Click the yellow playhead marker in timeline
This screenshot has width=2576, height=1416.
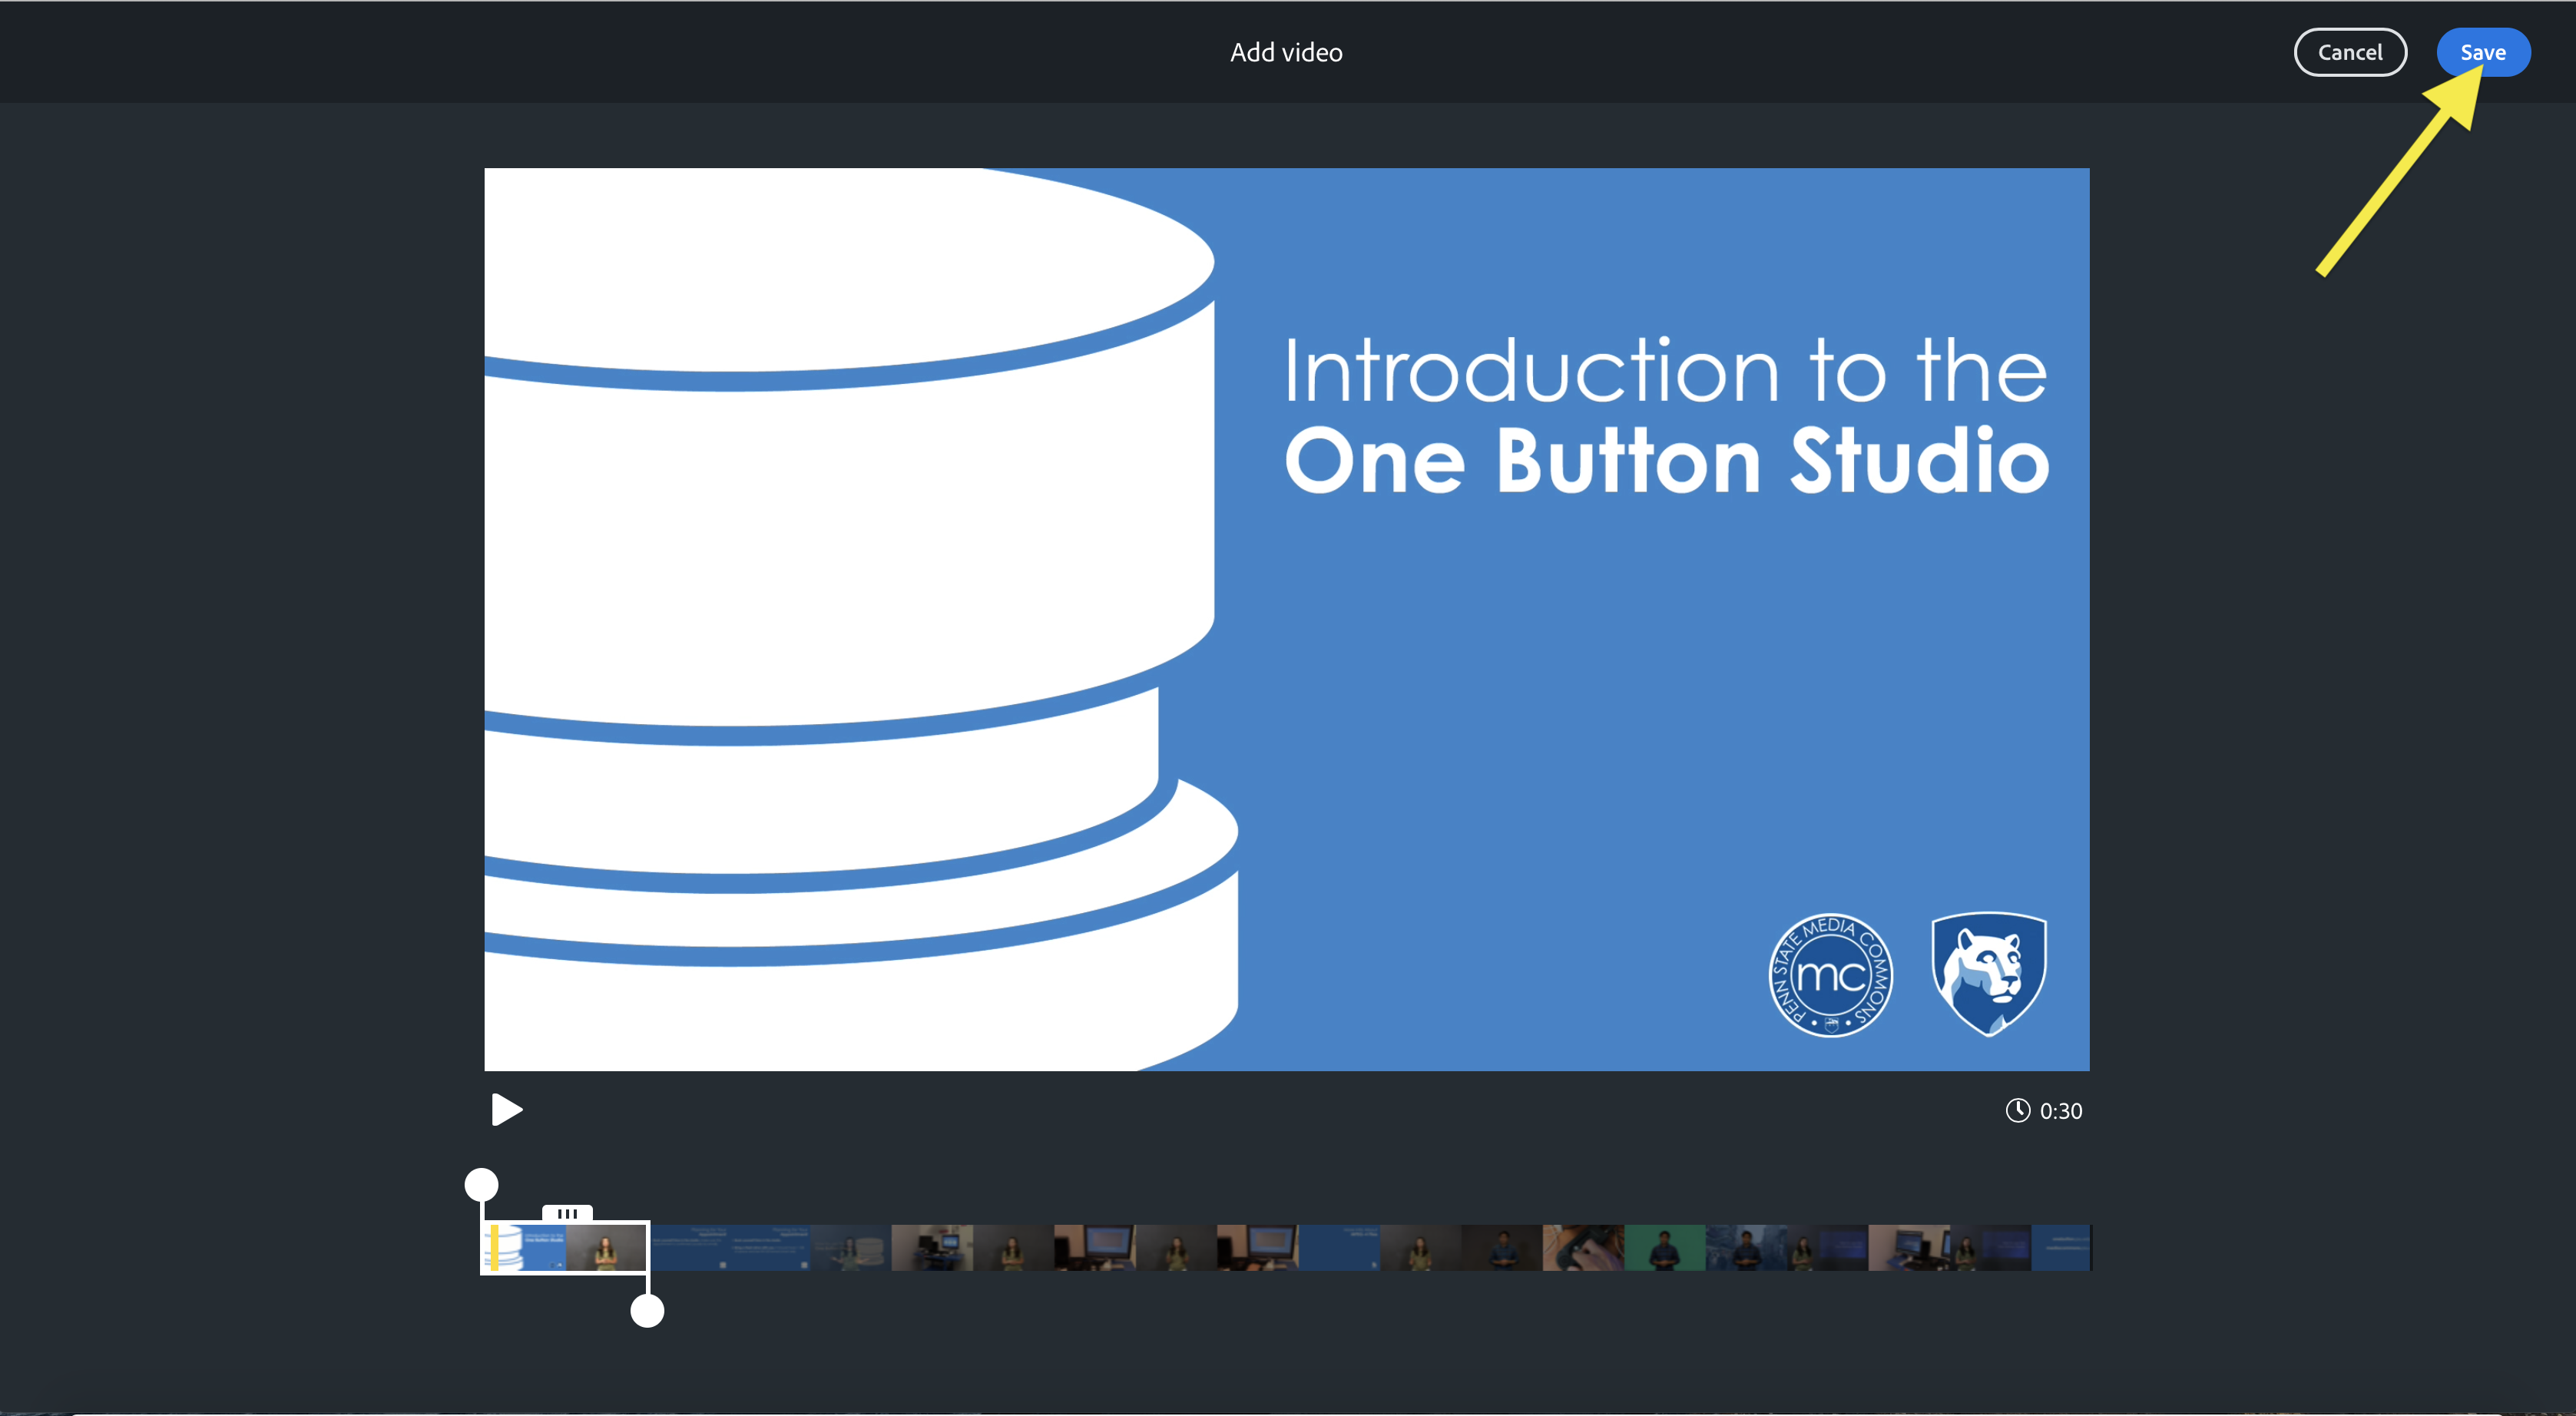(x=494, y=1248)
